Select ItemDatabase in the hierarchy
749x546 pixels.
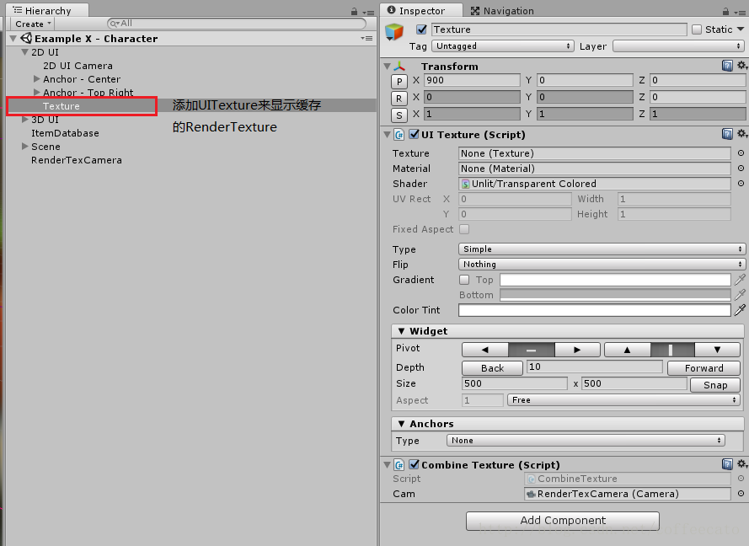[65, 133]
